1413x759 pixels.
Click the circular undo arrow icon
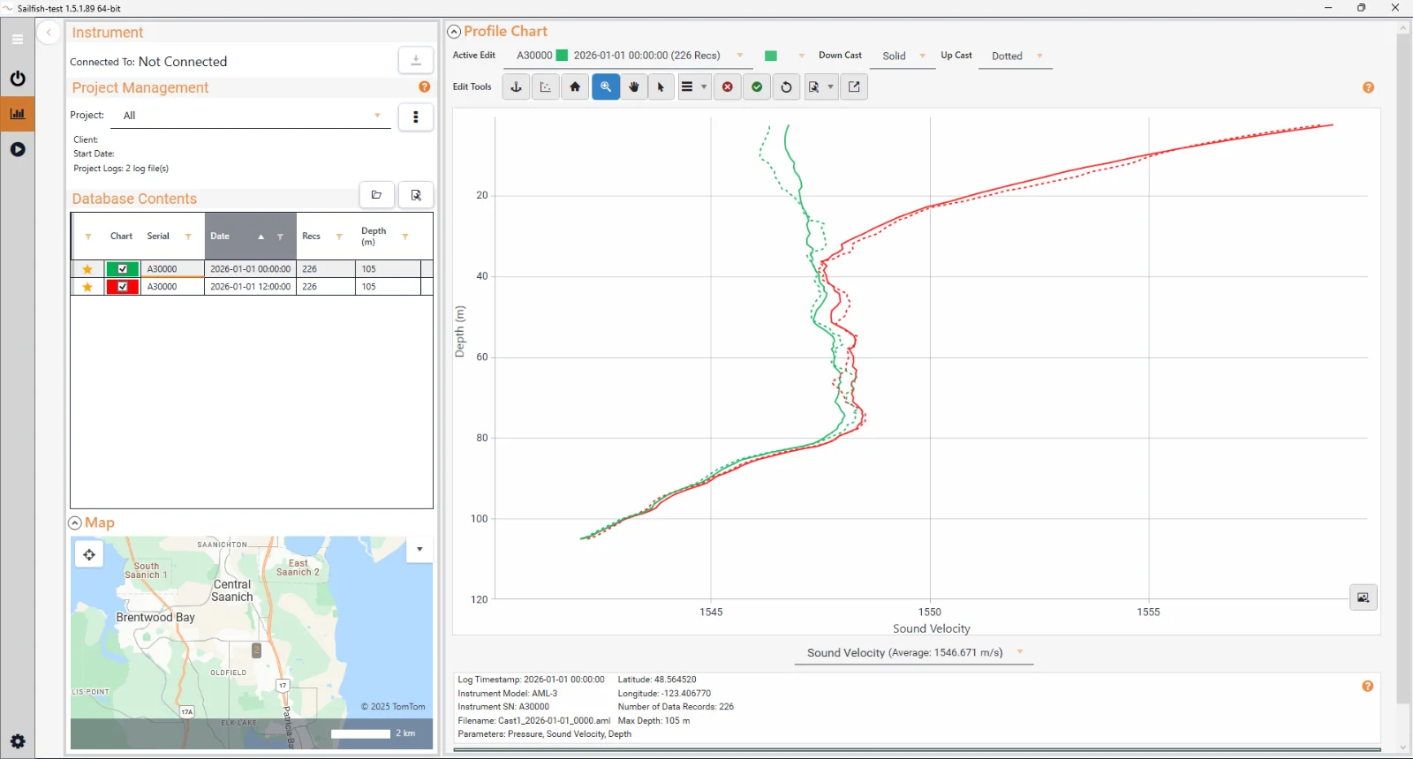tap(786, 86)
